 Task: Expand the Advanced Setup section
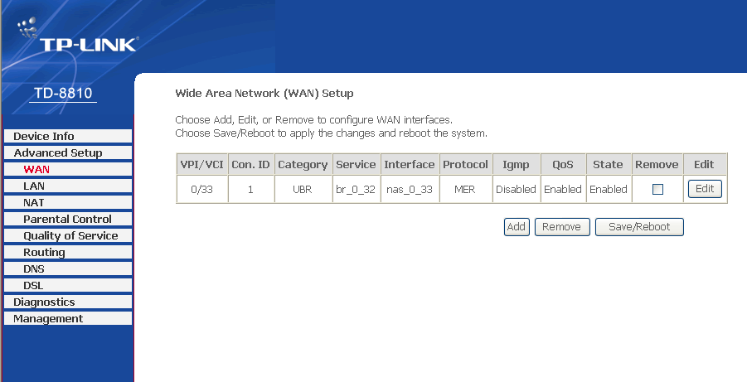coord(58,152)
